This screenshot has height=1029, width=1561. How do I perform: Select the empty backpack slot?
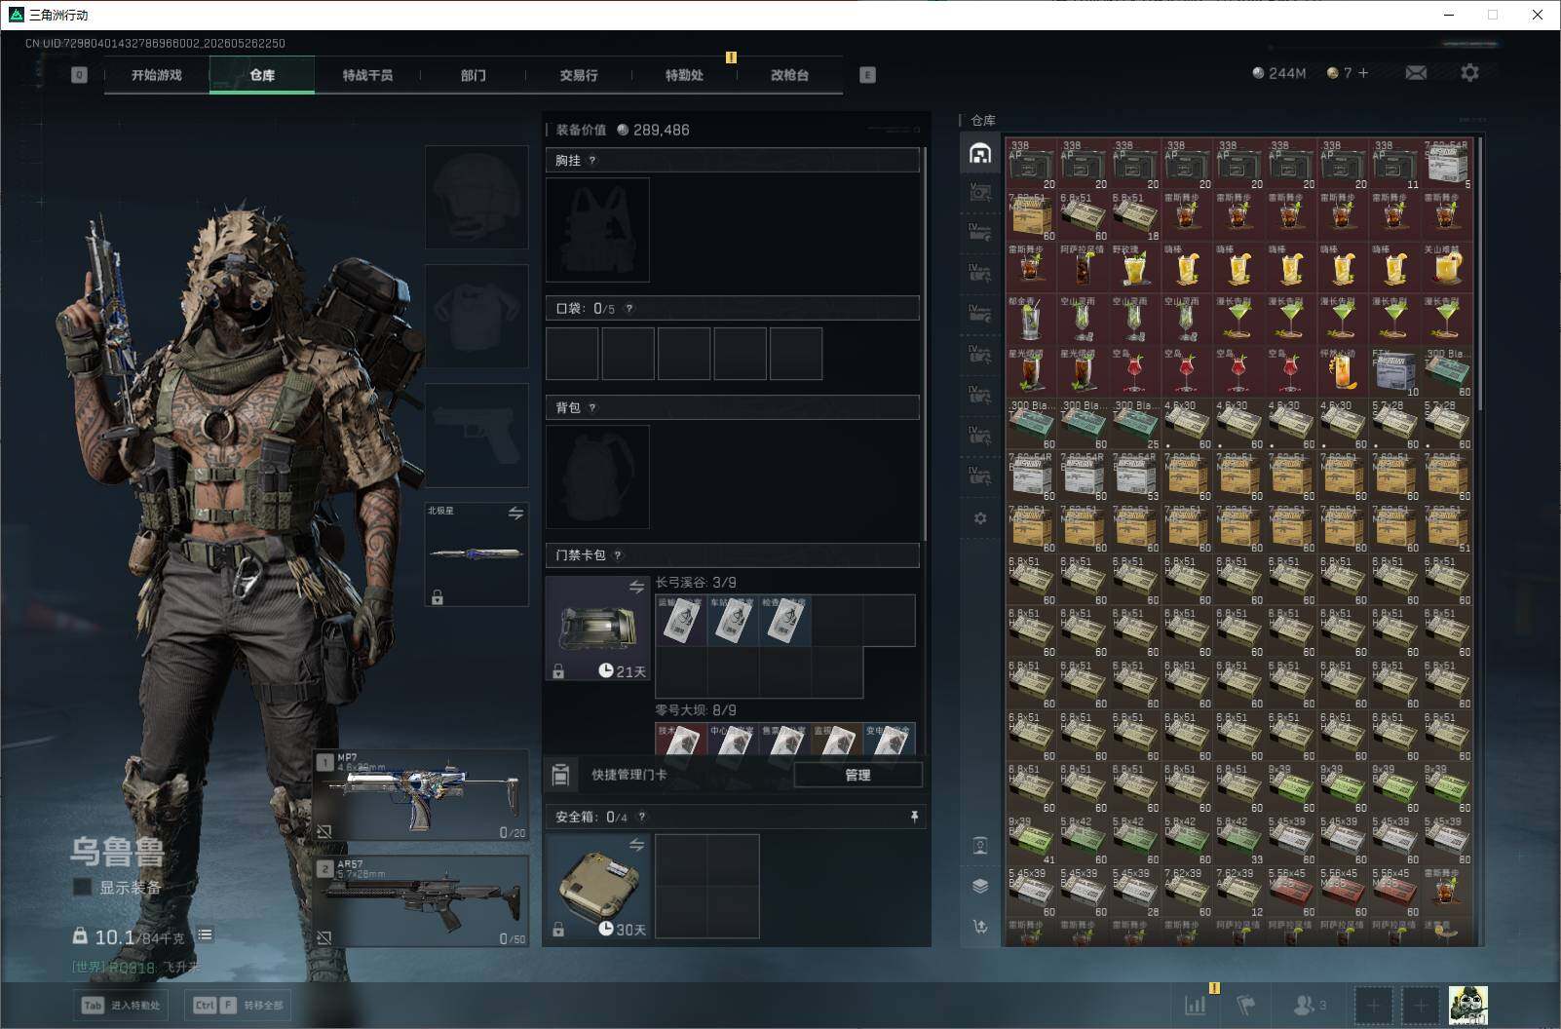coord(597,477)
